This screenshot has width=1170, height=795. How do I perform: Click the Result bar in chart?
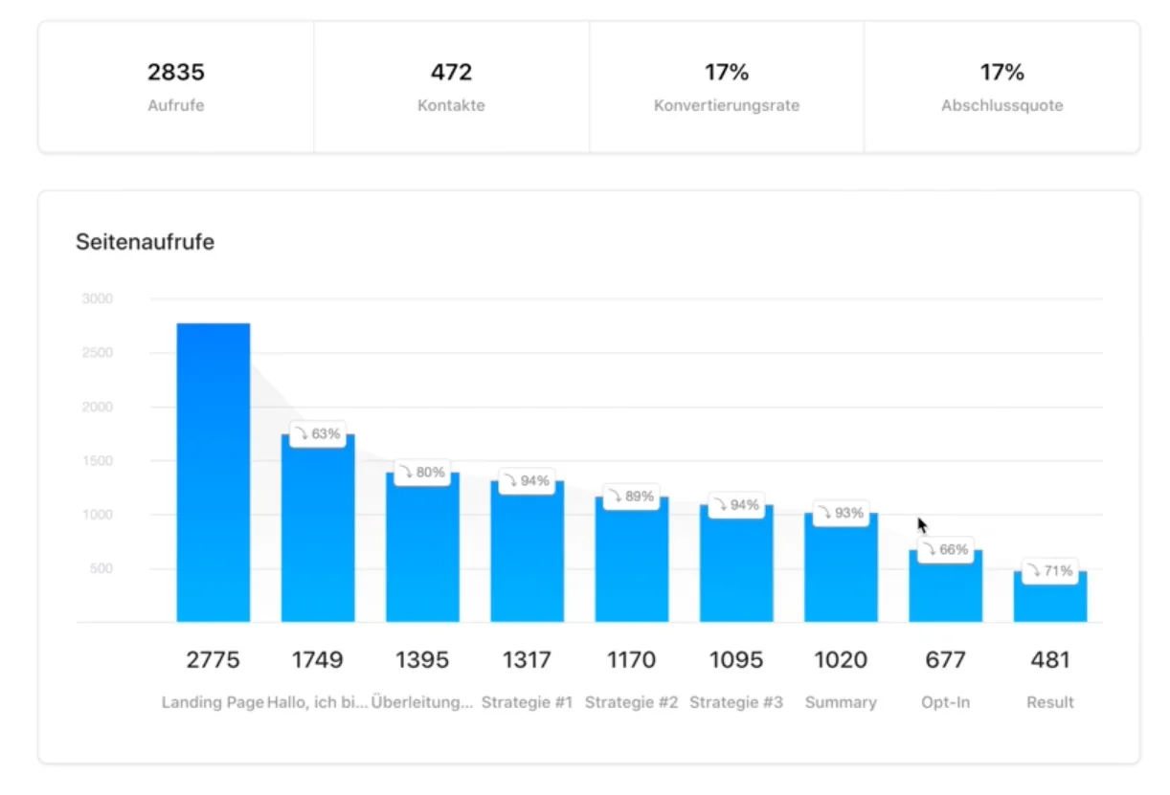(x=1050, y=603)
